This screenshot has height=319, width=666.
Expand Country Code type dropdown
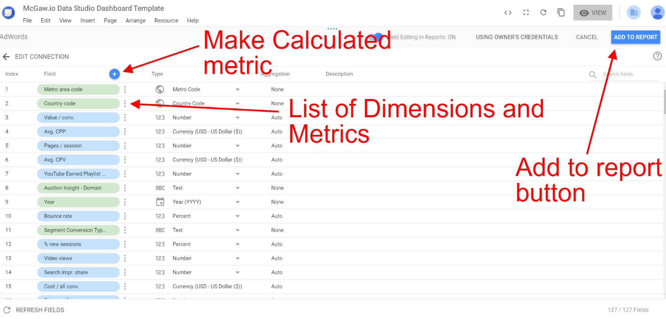[238, 104]
